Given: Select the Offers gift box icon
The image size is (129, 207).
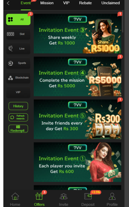Looking at the screenshot, I should [x=39, y=196].
